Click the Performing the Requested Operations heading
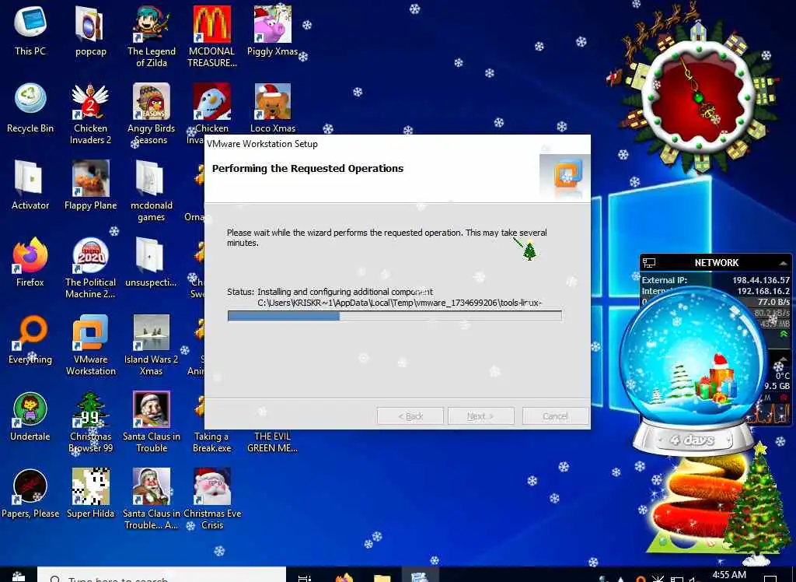The width and height of the screenshot is (796, 582). click(x=308, y=169)
